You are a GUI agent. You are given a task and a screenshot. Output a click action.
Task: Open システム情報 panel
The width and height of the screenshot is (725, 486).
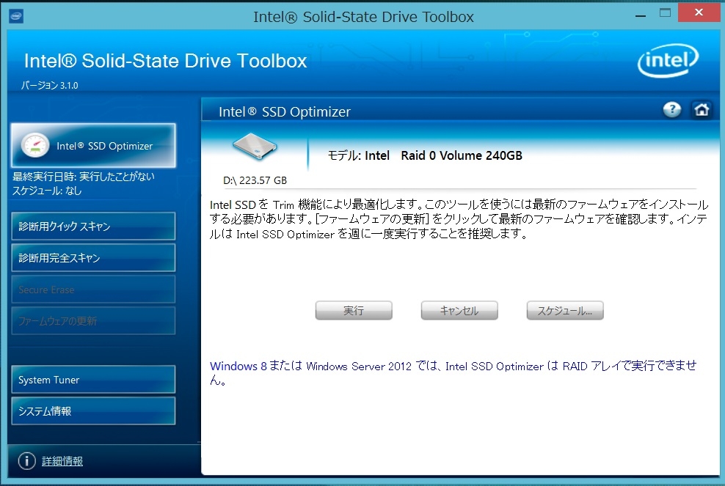(93, 410)
